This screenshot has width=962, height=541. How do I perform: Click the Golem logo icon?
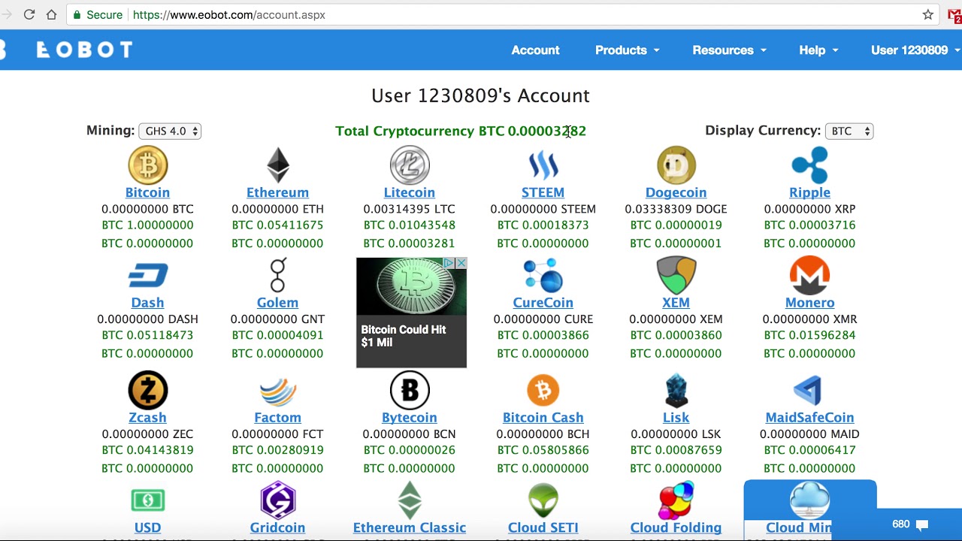pos(277,275)
